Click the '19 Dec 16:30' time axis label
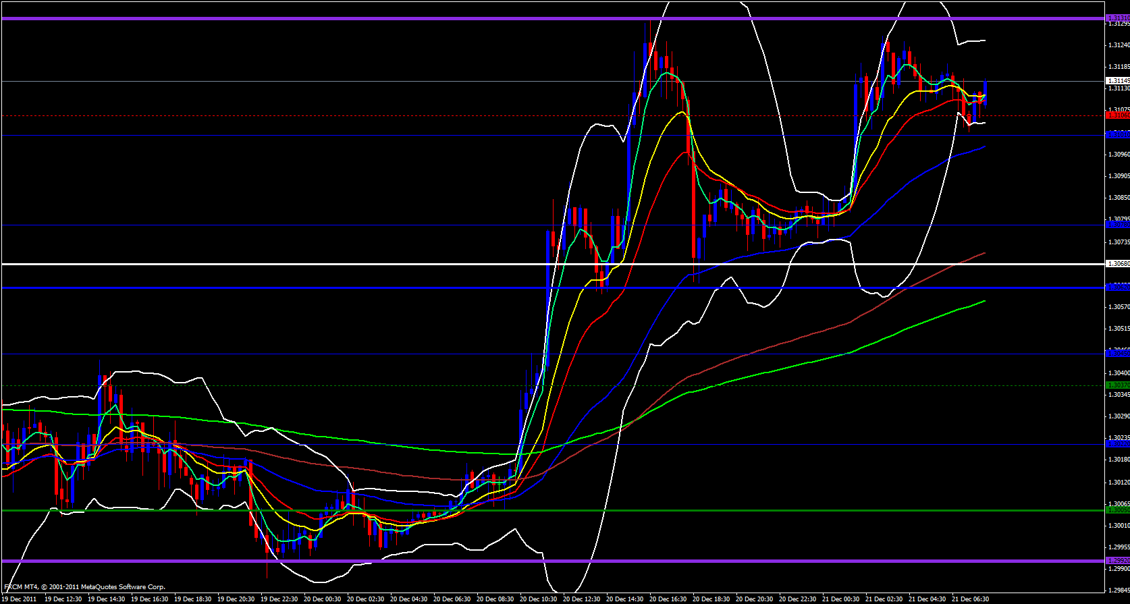This screenshot has height=604, width=1130. point(149,599)
